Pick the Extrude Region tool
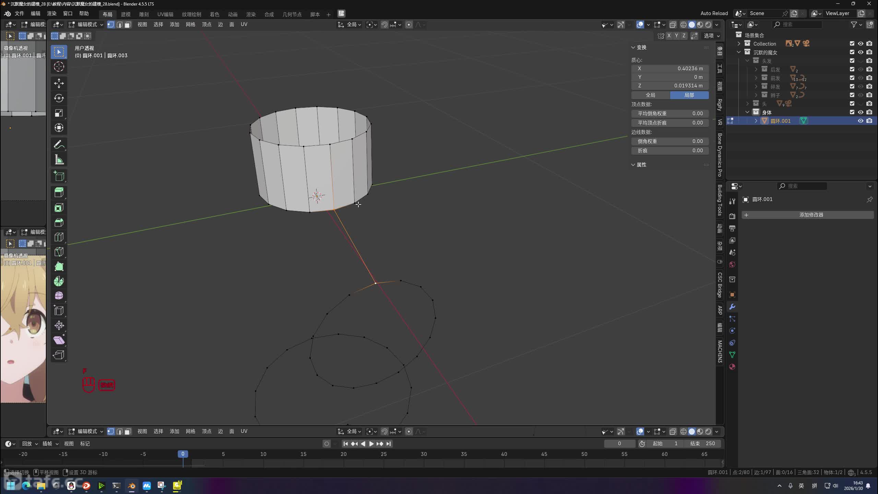This screenshot has width=878, height=494. (x=59, y=192)
